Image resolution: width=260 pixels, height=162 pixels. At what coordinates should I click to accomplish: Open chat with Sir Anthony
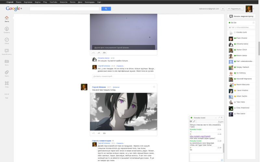(241, 73)
